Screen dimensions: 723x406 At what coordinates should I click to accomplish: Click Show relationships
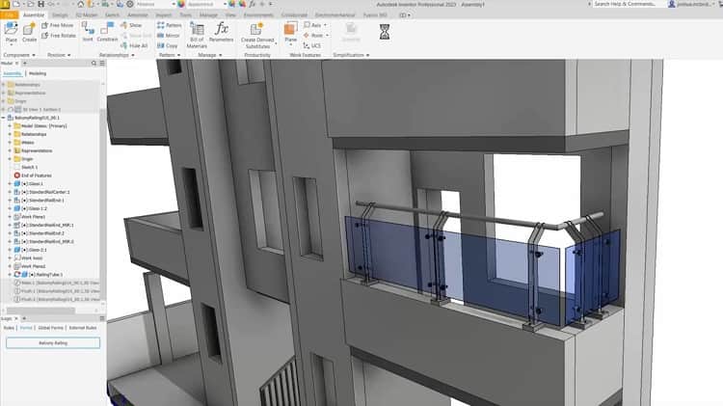pyautogui.click(x=131, y=25)
